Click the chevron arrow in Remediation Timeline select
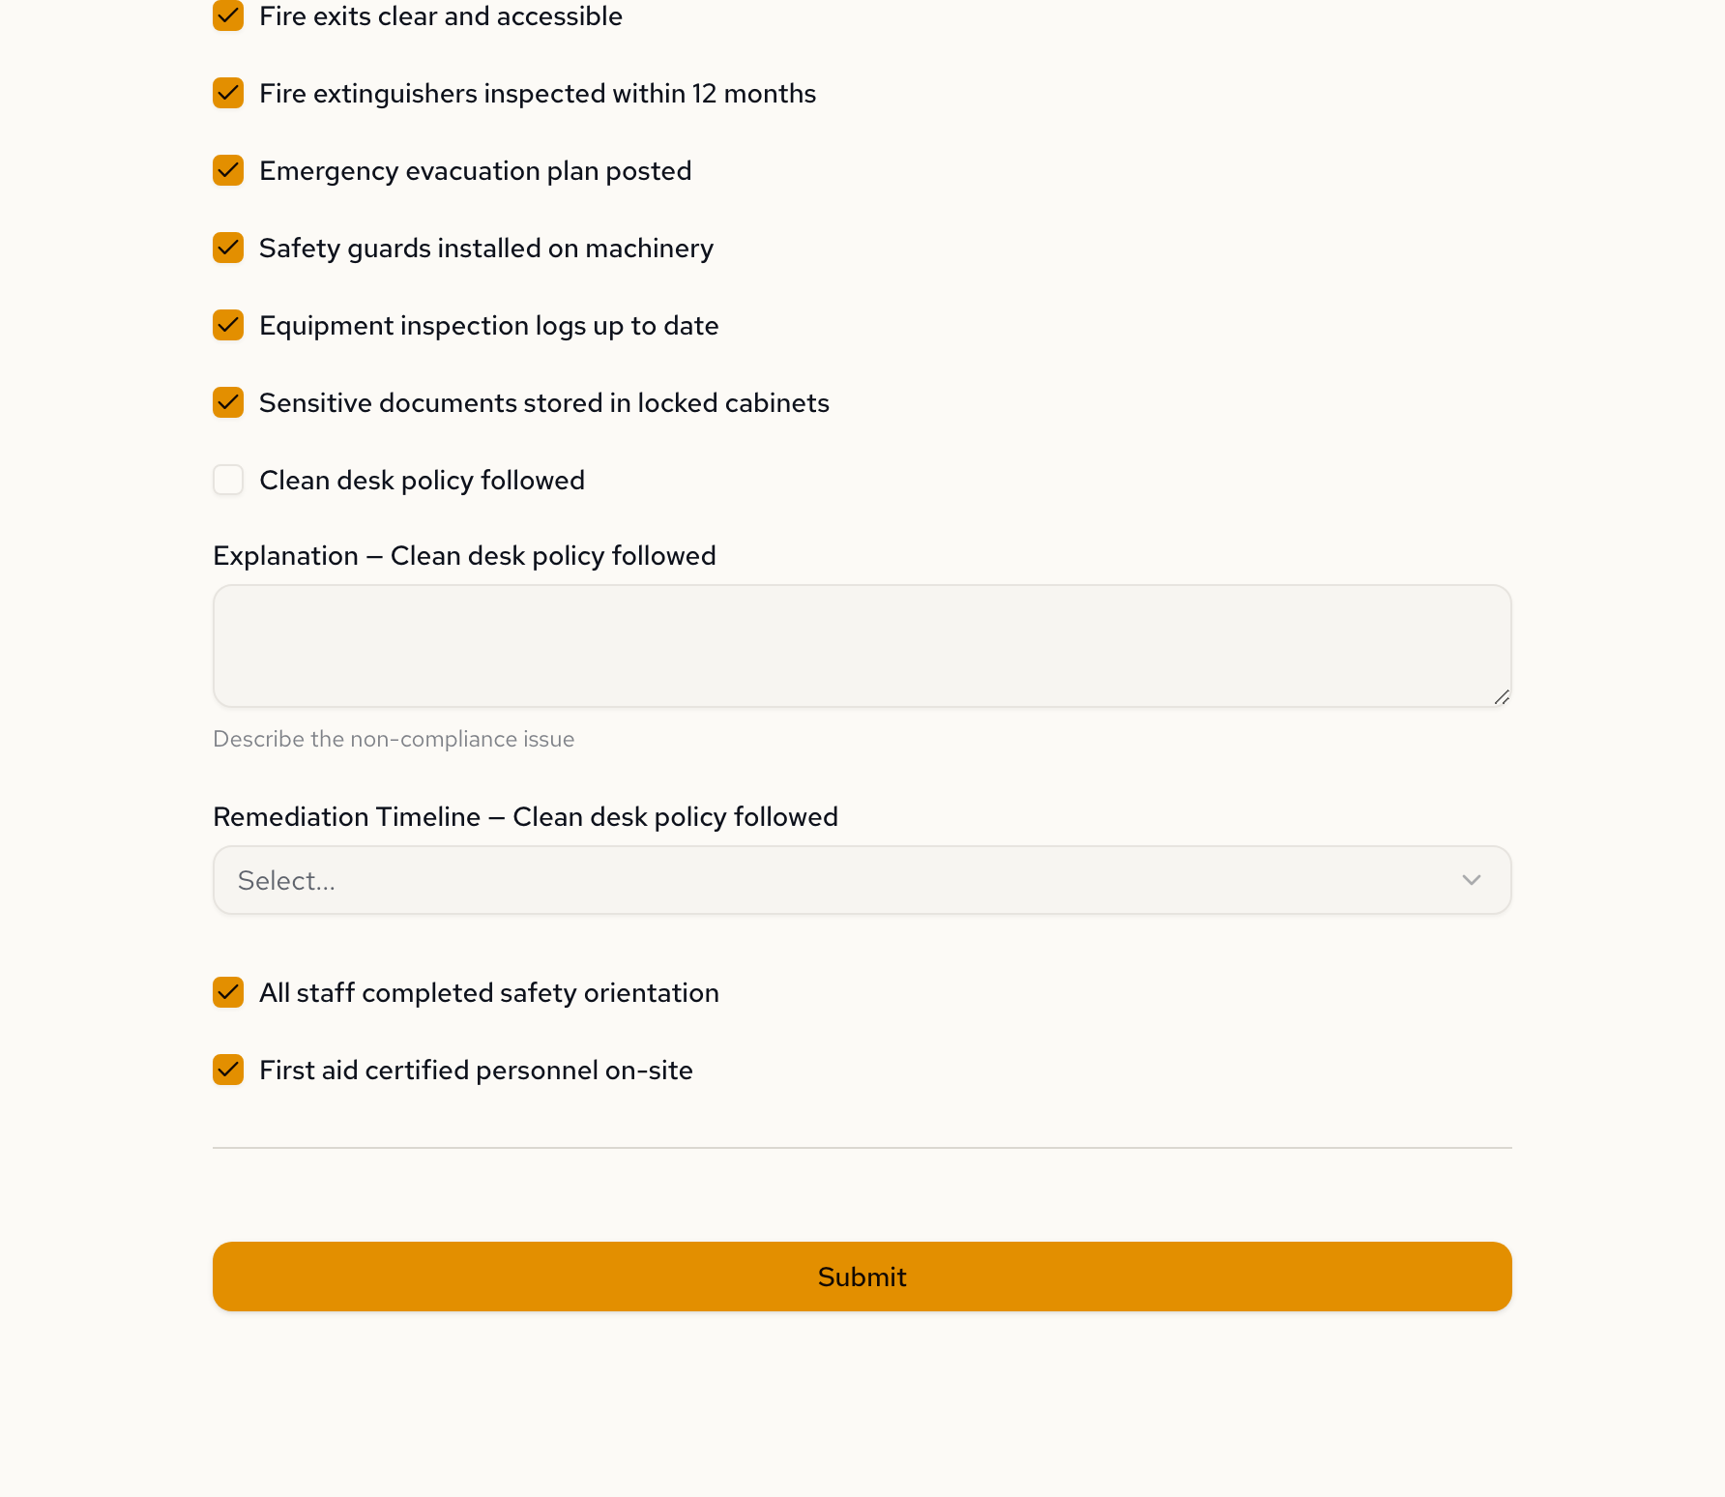Screen dimensions: 1725x1497 1471,880
